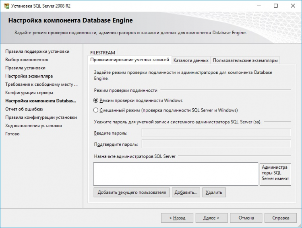Click the Введите пароль input field
Screen dimensions: 302x228
pyautogui.click(x=216, y=133)
